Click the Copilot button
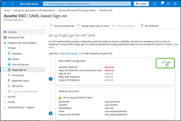This screenshot has height=121, width=181. pos(141,4)
